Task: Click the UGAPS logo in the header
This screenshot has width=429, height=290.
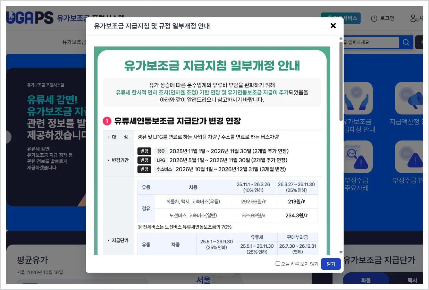Action: (x=30, y=18)
